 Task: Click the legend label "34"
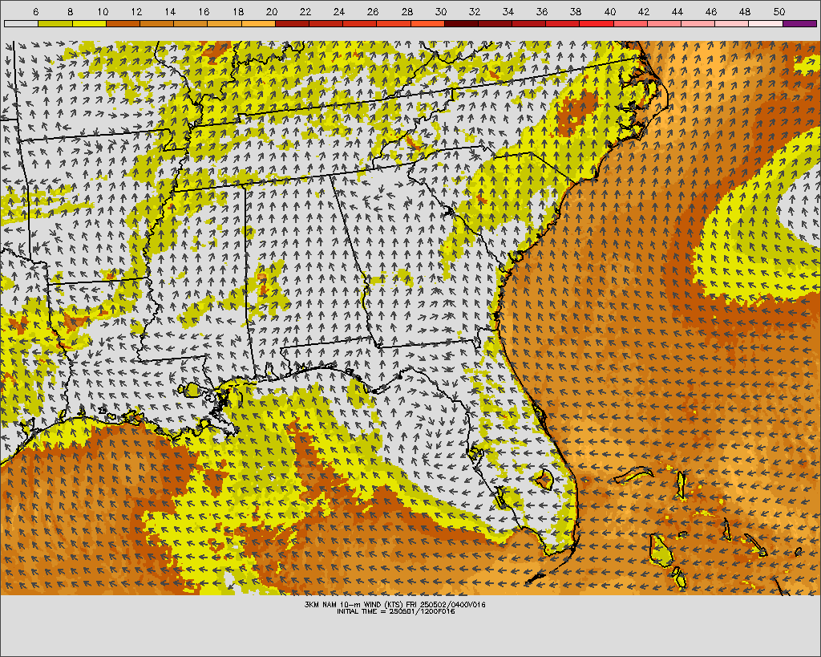click(x=508, y=11)
